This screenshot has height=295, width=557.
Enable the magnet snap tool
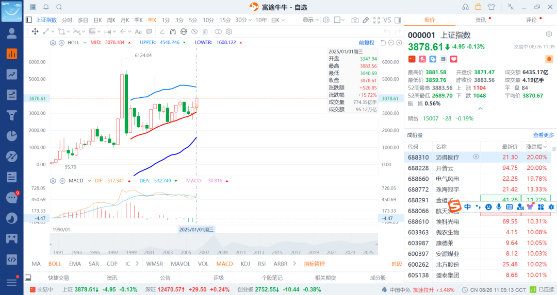click(x=173, y=31)
